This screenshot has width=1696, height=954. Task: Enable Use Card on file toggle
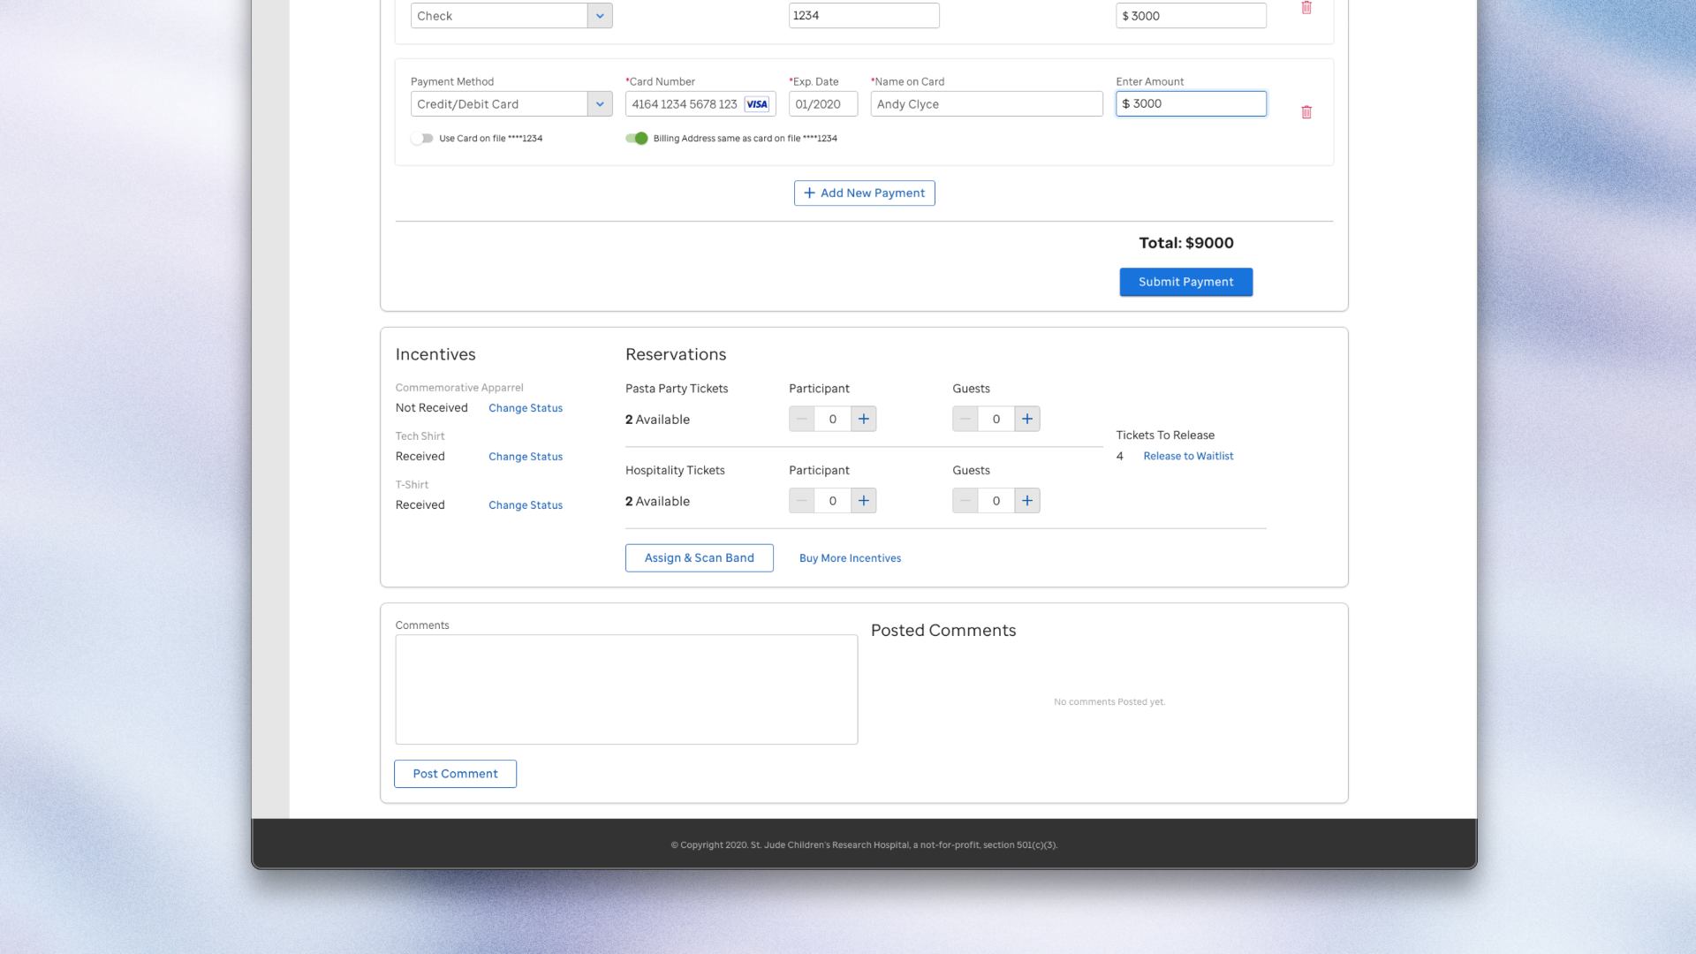point(422,139)
